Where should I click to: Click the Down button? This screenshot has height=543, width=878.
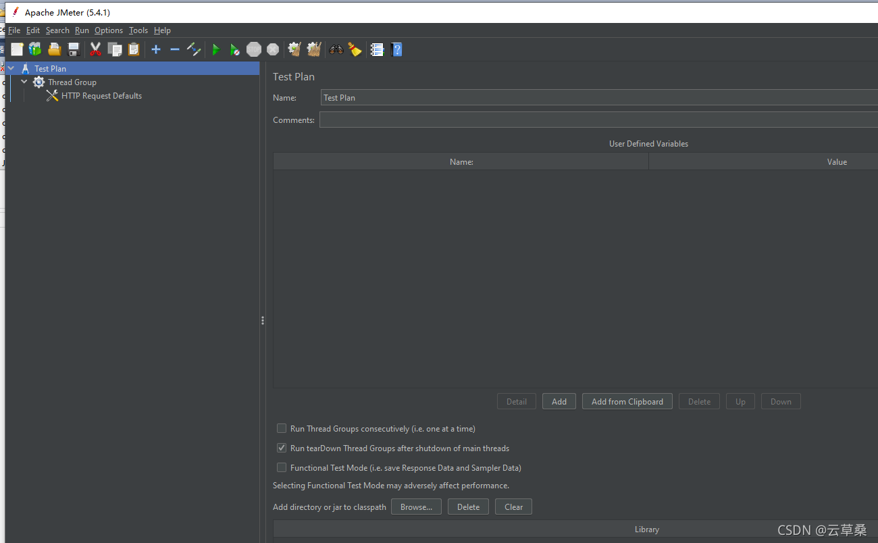(781, 401)
